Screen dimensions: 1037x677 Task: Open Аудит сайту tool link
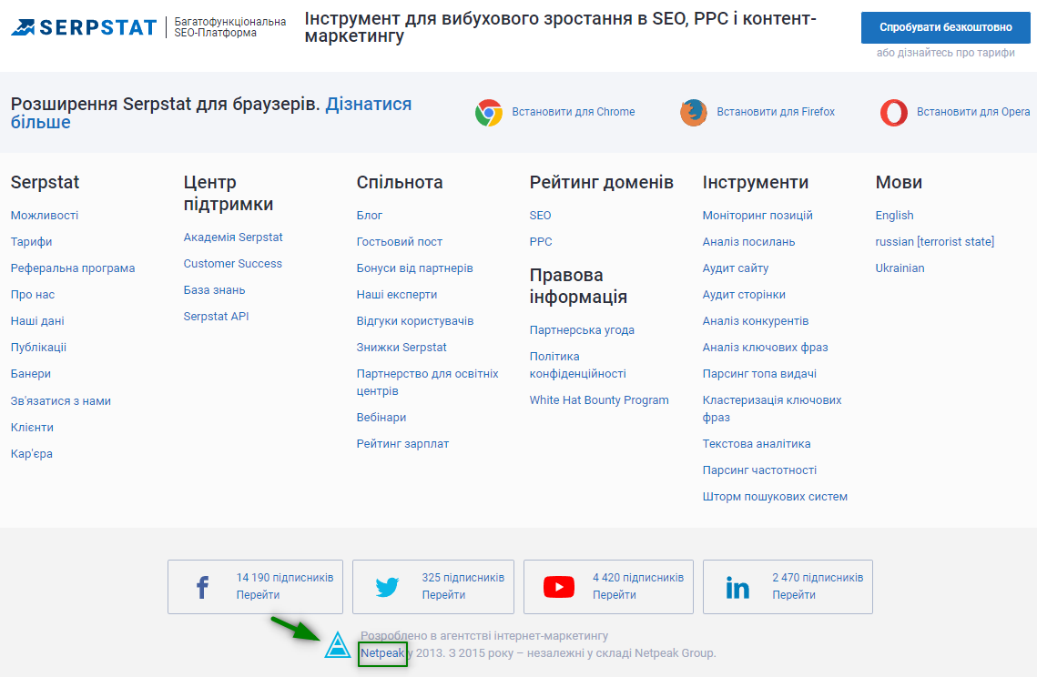click(736, 268)
